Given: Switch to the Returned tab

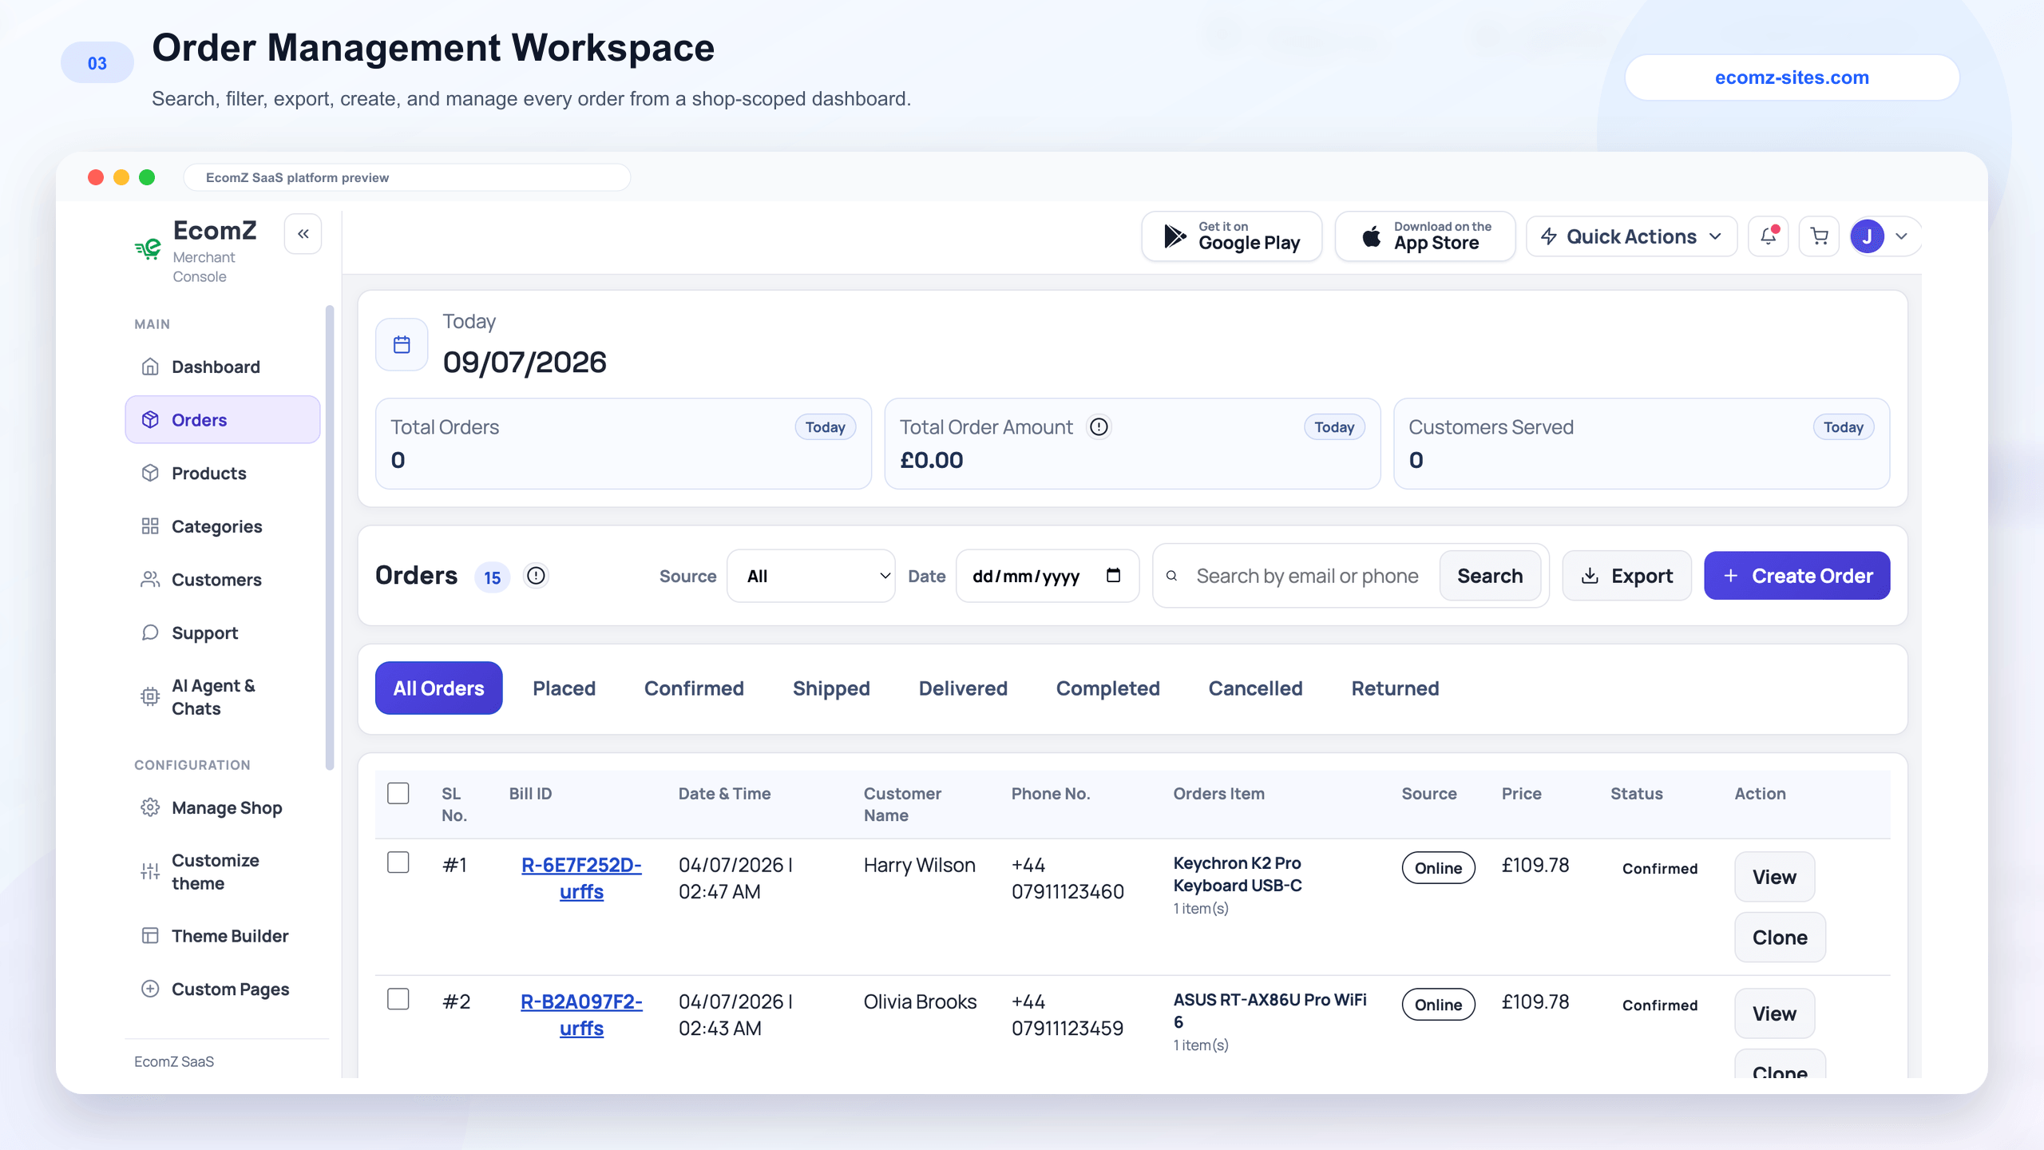Looking at the screenshot, I should 1395,688.
